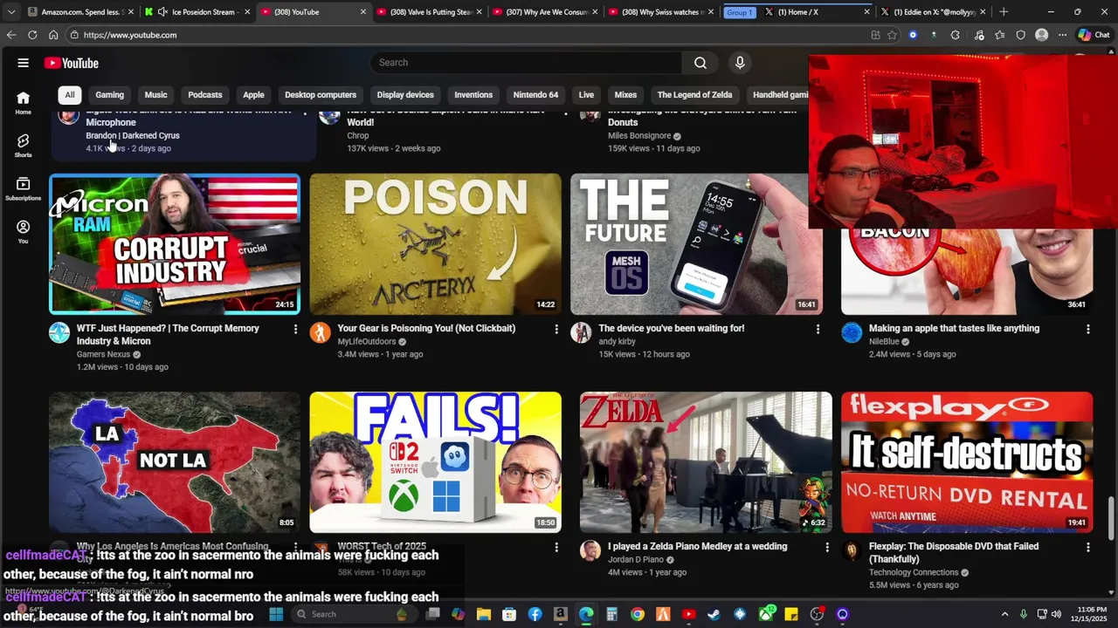
Task: Select The Legend of Zelda filter chip
Action: coord(694,94)
